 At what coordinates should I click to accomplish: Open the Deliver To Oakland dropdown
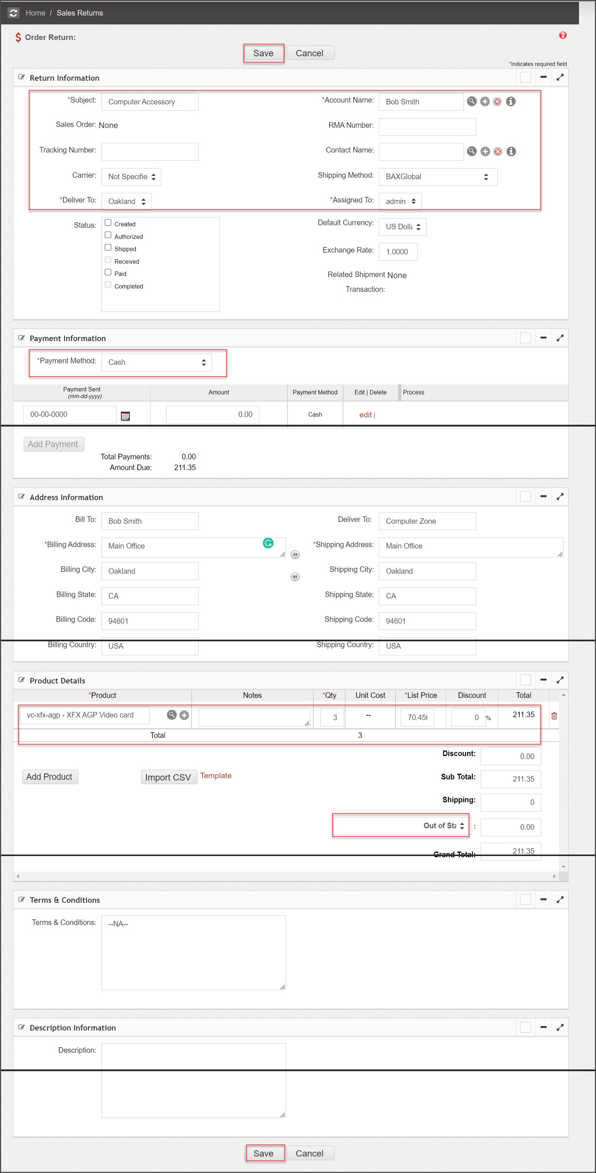pyautogui.click(x=126, y=201)
